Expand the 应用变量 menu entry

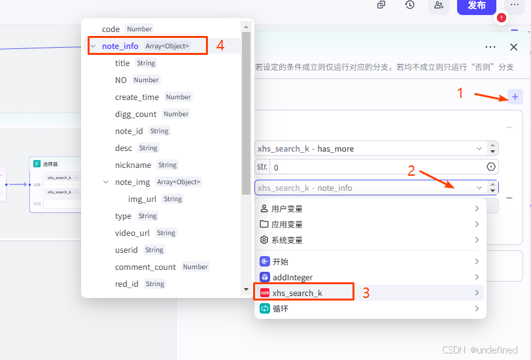tap(370, 224)
